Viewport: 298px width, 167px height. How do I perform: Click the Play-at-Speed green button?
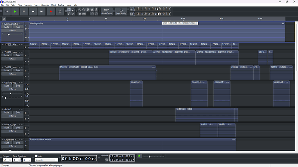(x=139, y=156)
